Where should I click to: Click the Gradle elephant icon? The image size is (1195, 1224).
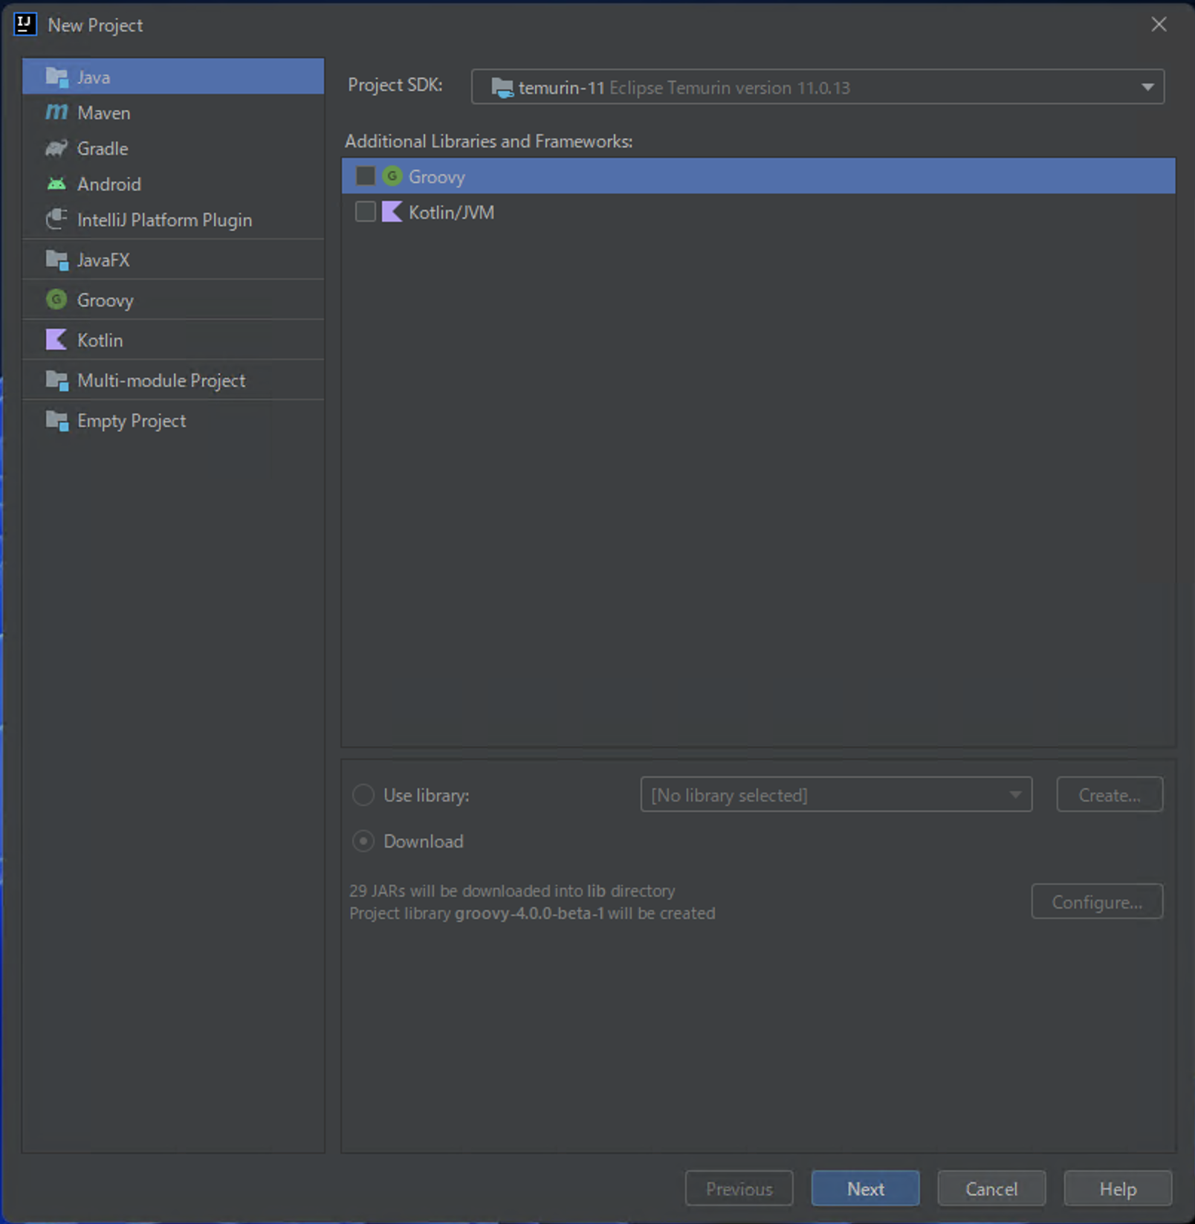point(56,148)
